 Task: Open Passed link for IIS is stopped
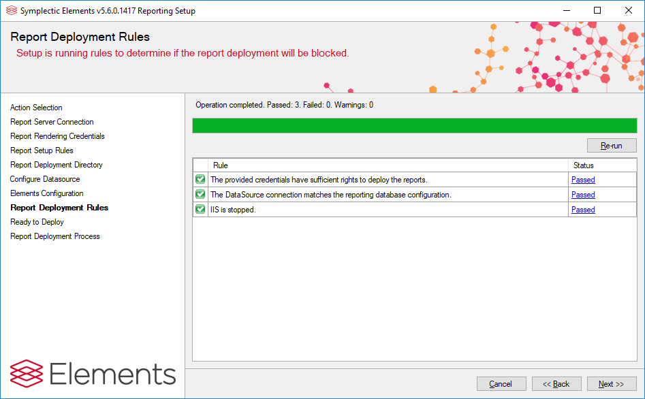click(x=583, y=209)
